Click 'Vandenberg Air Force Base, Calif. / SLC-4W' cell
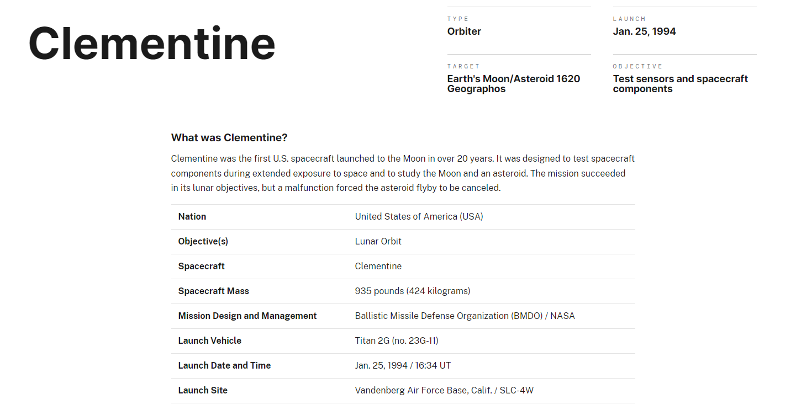796x410 pixels. (445, 390)
